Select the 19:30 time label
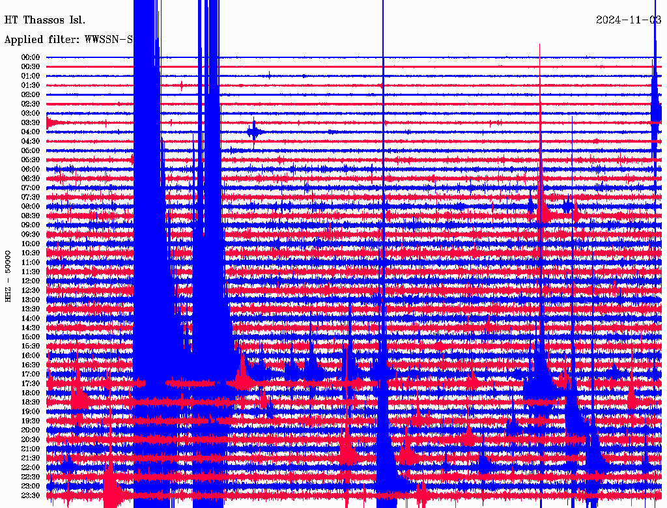The width and height of the screenshot is (667, 508). click(x=31, y=421)
